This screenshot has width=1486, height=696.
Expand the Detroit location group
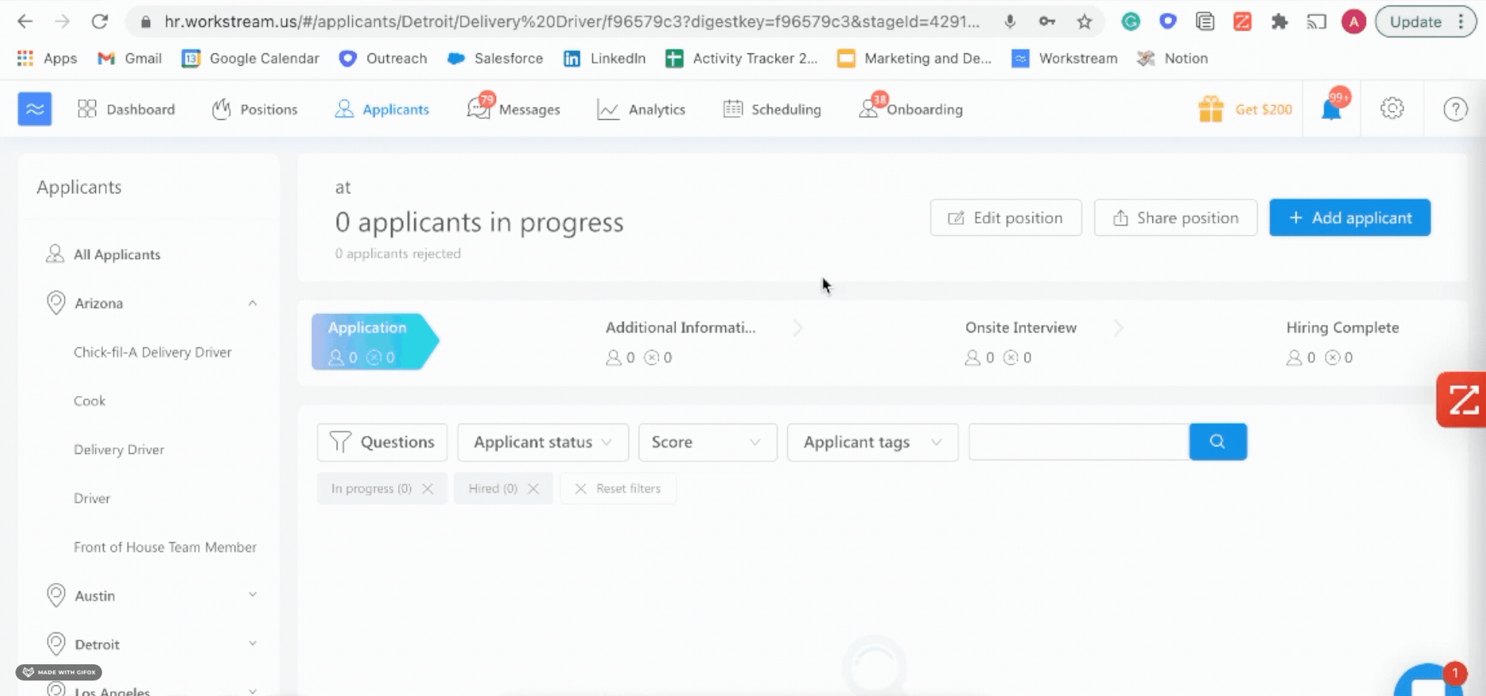coord(252,644)
